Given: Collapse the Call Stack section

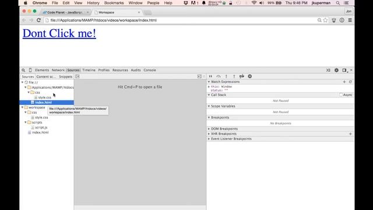Looking at the screenshot, I should point(209,94).
